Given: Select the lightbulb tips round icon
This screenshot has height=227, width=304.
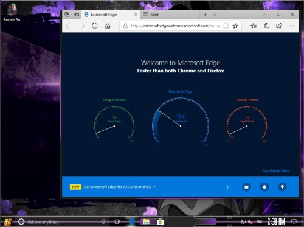Looking at the screenshot, I should [282, 187].
